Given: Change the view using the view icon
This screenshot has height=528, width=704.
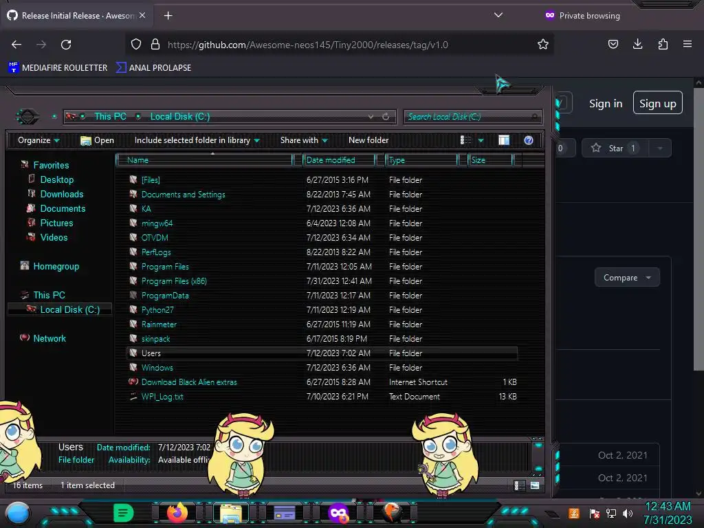Looking at the screenshot, I should [465, 140].
